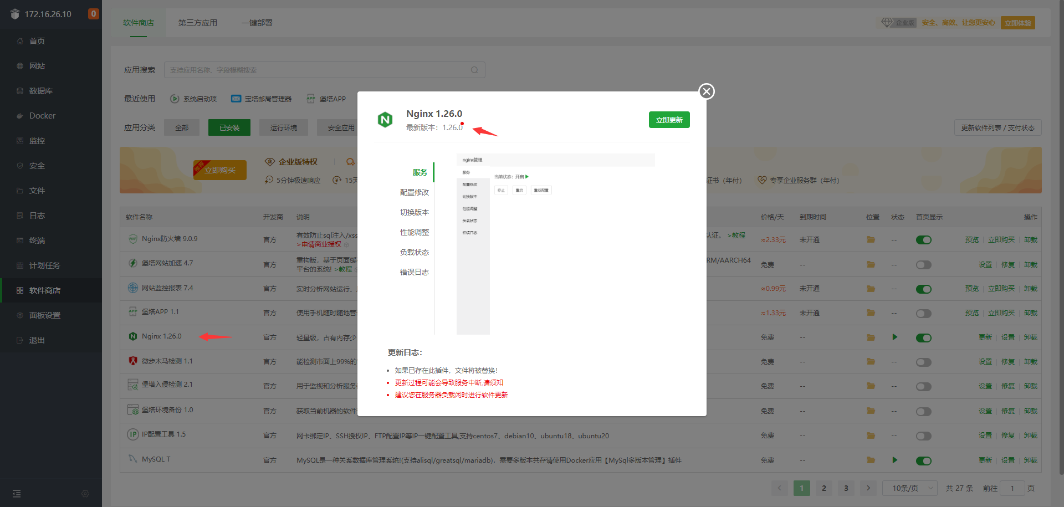1064x507 pixels.
Task: Toggle homepage display for 堡塔网站加速
Action: click(x=924, y=265)
